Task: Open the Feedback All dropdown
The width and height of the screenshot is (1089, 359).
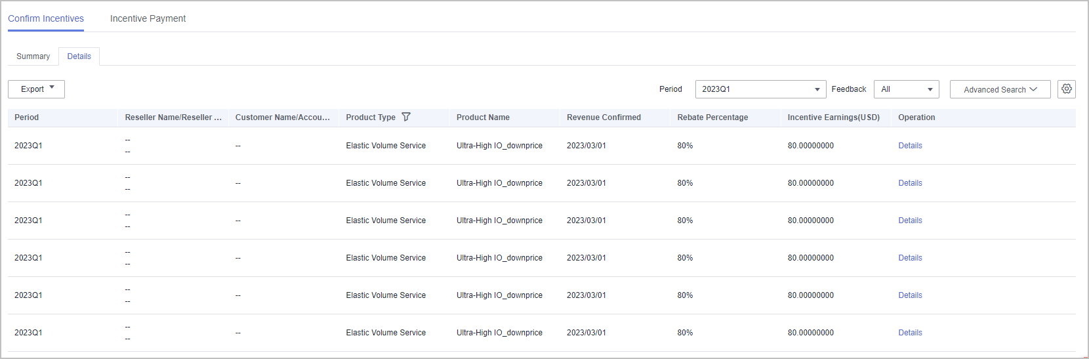Action: click(907, 89)
